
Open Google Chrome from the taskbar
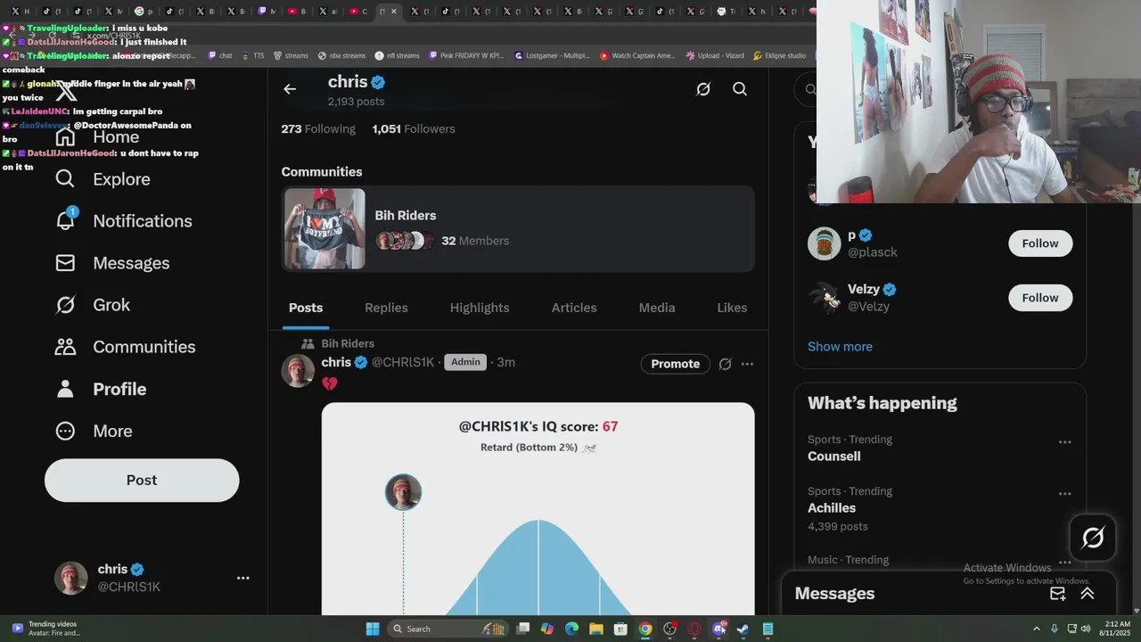pos(645,629)
